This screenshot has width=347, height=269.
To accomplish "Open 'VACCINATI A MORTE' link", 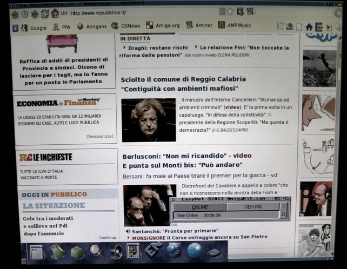I will 38,178.
